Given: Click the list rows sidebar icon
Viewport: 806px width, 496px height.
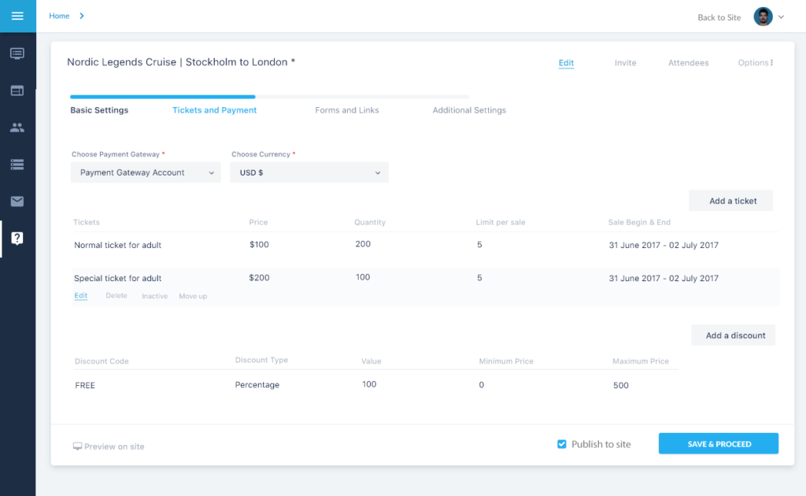Looking at the screenshot, I should [17, 165].
